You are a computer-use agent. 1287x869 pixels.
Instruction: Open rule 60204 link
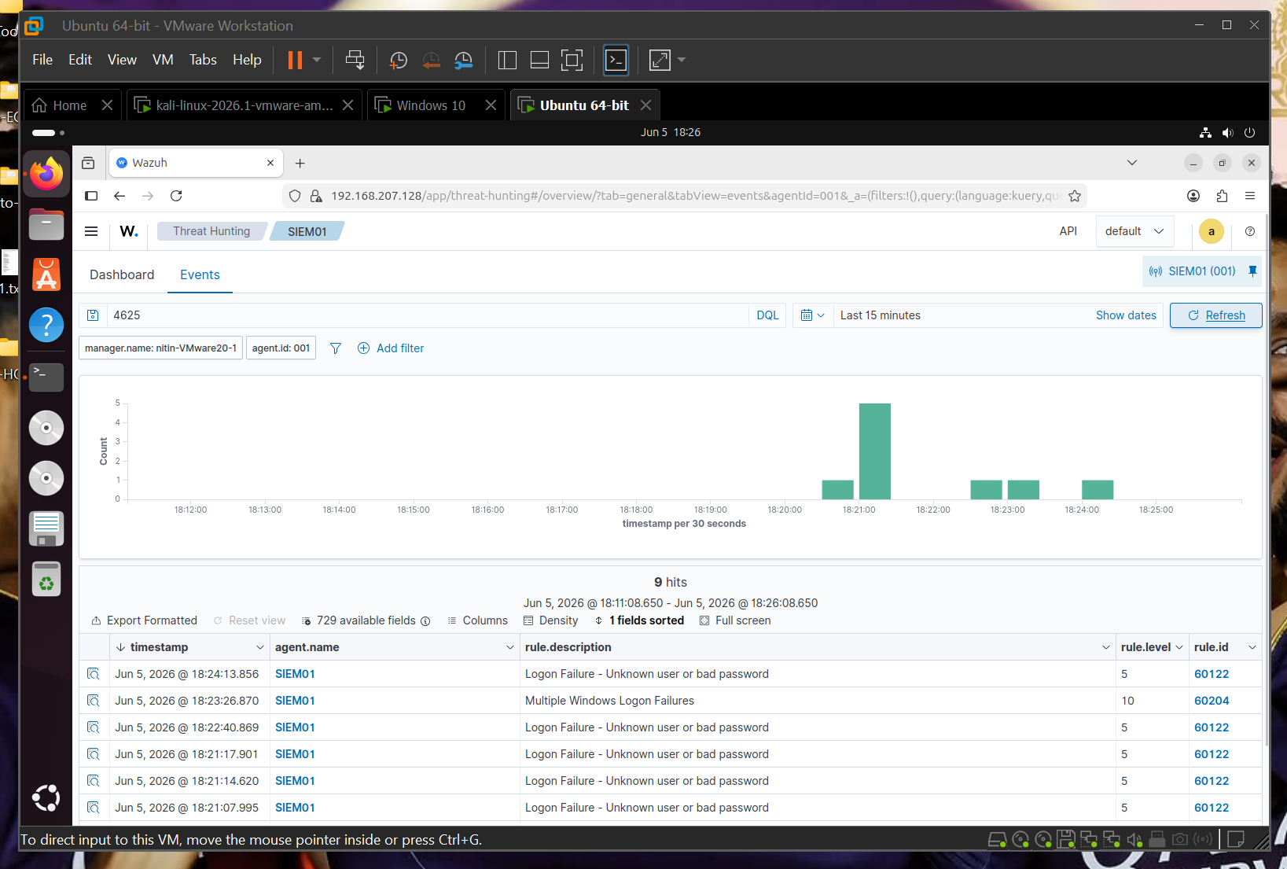tap(1212, 701)
